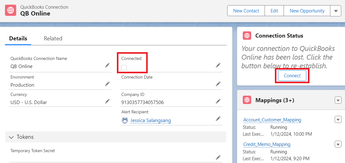This screenshot has width=345, height=163.
Task: Open the Credit_Memo_Mapping link
Action: pyautogui.click(x=267, y=144)
